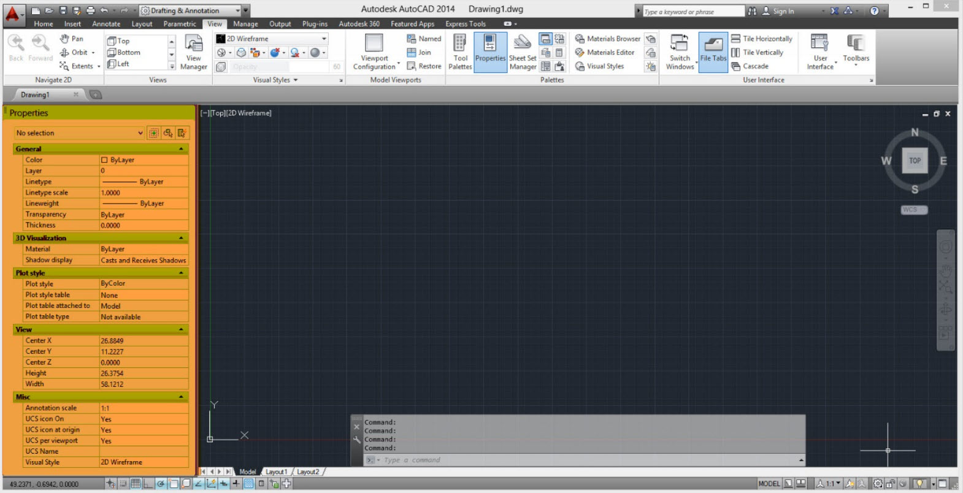Click the New drawing icon in quick access toolbar
963x493 pixels.
[36, 10]
